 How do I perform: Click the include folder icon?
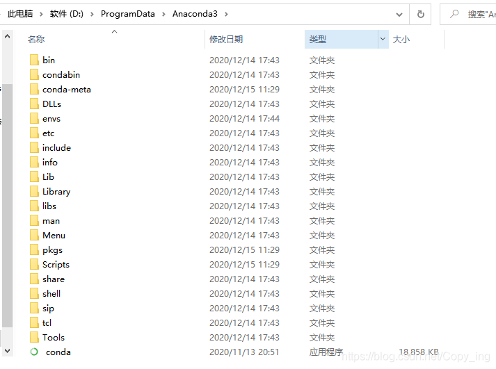coord(34,147)
